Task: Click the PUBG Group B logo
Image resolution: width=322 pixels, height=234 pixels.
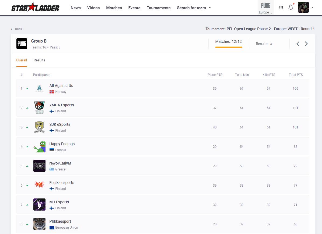Action: pos(22,44)
